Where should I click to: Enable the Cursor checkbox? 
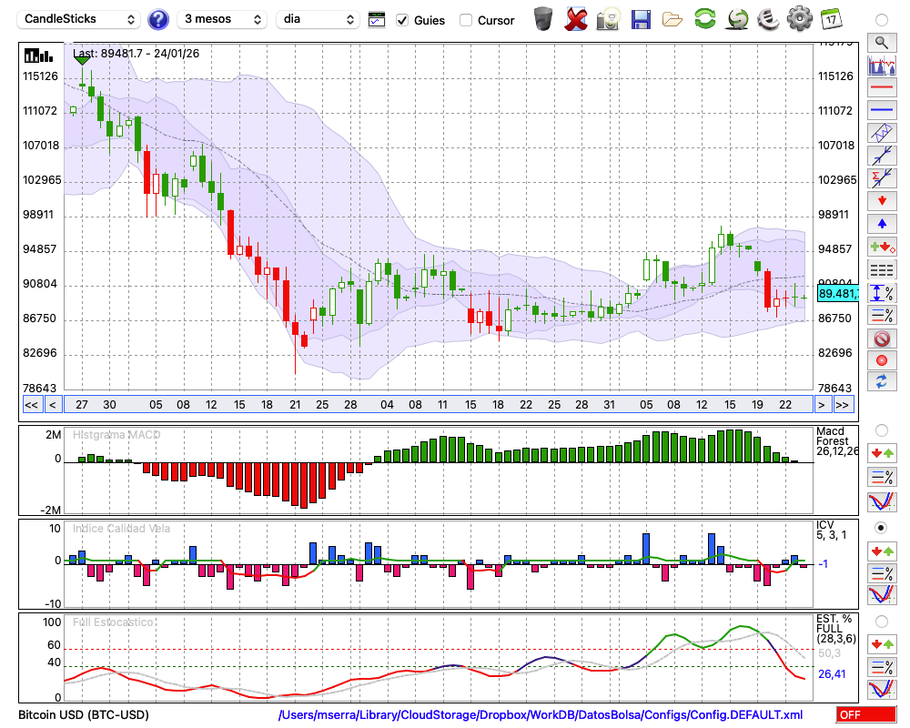[466, 20]
